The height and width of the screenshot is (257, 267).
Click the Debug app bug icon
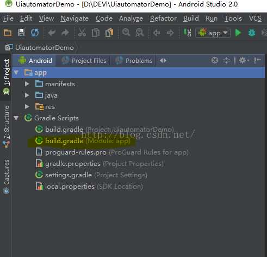coord(252,33)
